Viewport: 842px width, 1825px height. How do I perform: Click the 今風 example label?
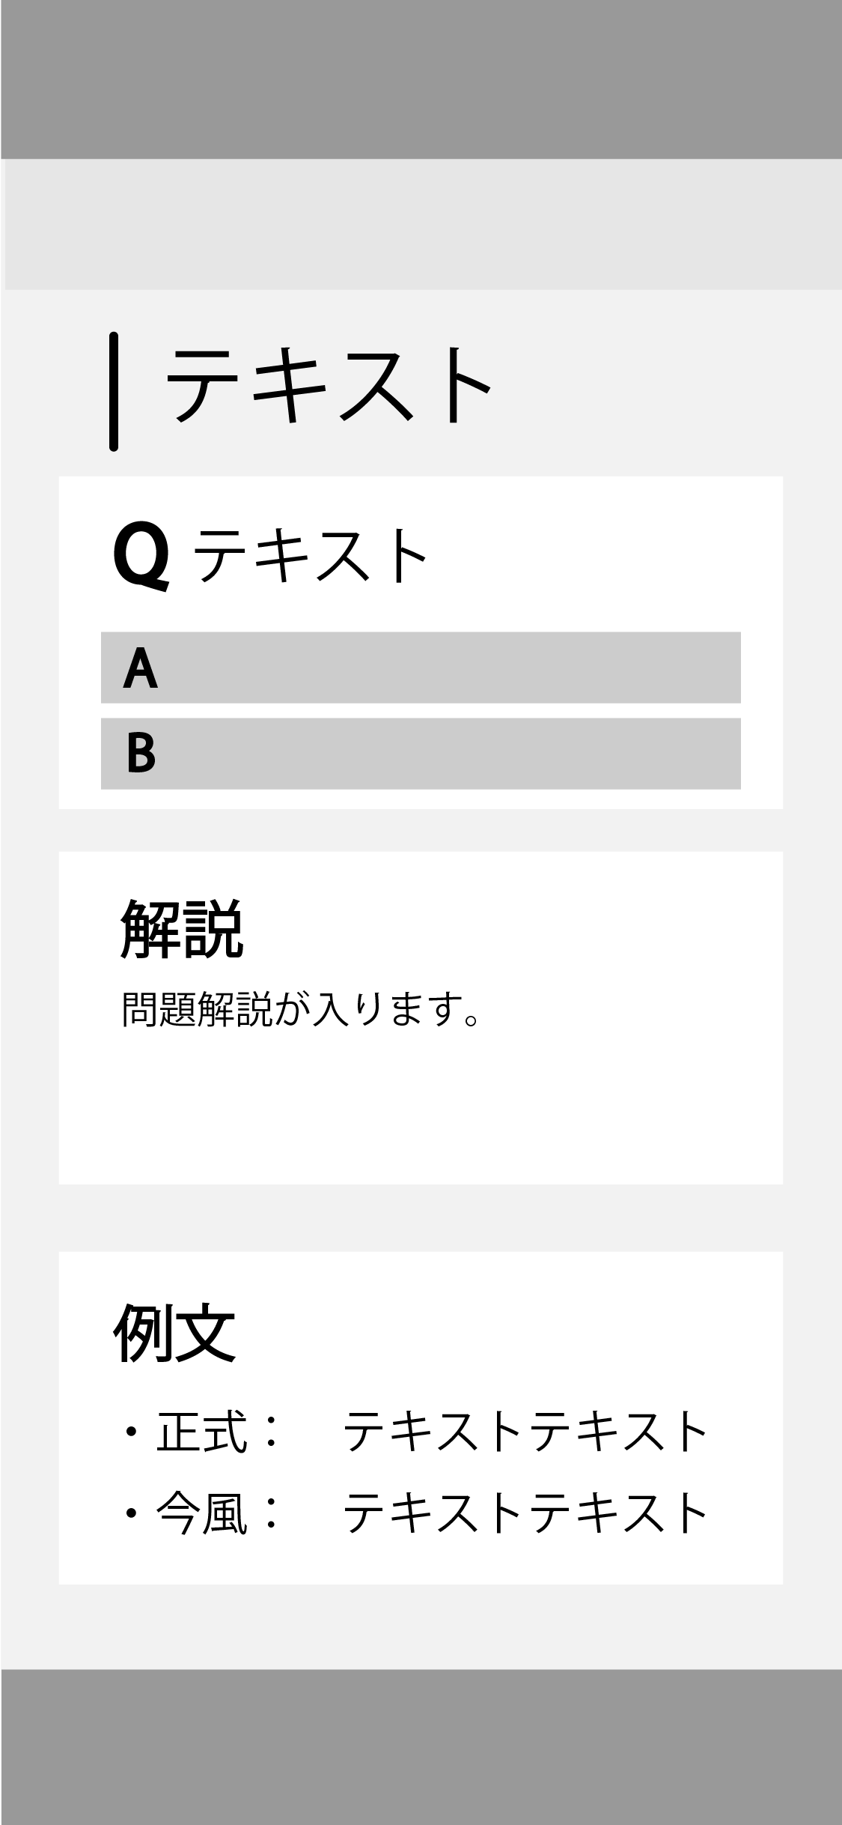click(x=202, y=1513)
